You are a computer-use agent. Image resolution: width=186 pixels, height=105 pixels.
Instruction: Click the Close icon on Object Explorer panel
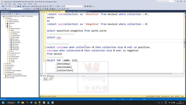pyautogui.click(x=38, y=12)
